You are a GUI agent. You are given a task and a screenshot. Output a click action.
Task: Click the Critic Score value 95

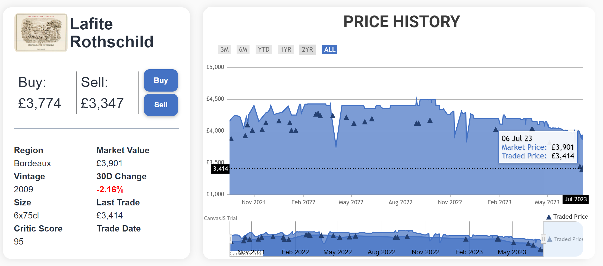coord(18,242)
